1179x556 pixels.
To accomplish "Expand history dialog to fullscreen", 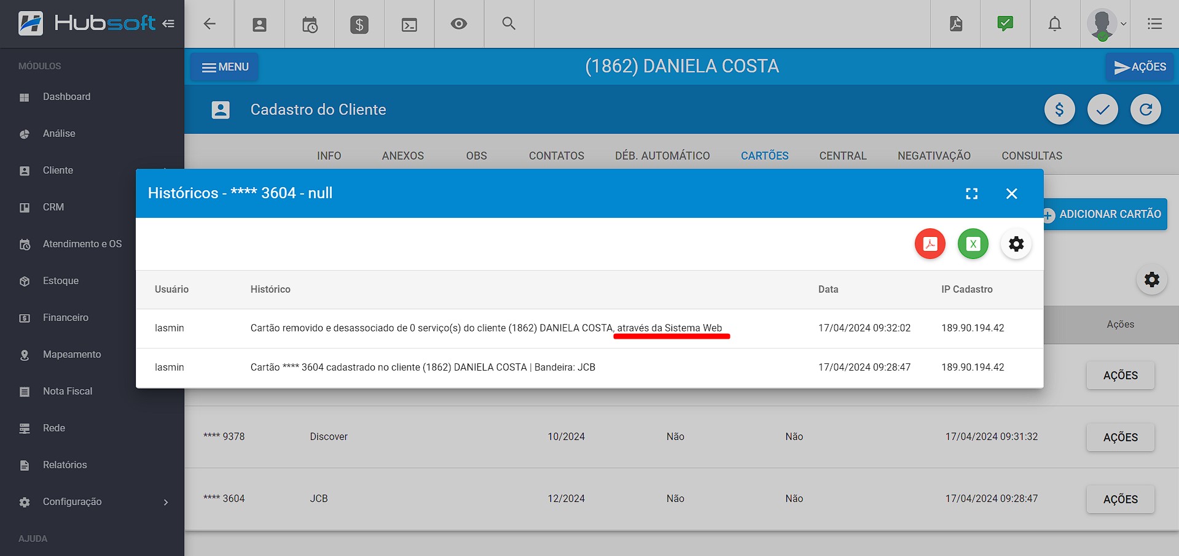I will [971, 194].
